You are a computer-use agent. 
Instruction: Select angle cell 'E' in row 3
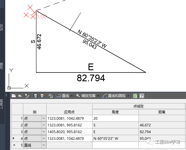pos(116,132)
